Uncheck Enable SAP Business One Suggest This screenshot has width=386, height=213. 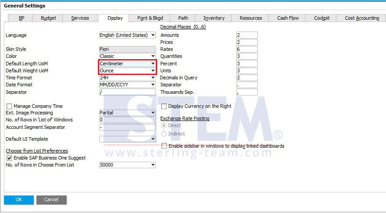pos(9,158)
